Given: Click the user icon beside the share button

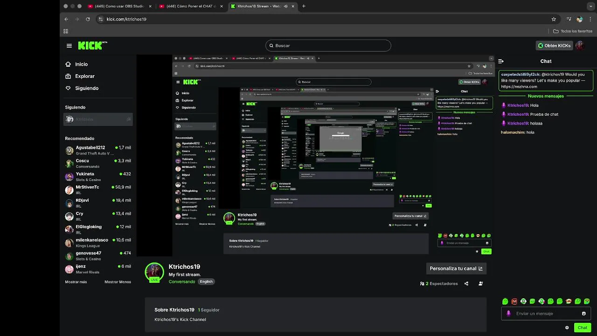Looking at the screenshot, I should [480, 283].
